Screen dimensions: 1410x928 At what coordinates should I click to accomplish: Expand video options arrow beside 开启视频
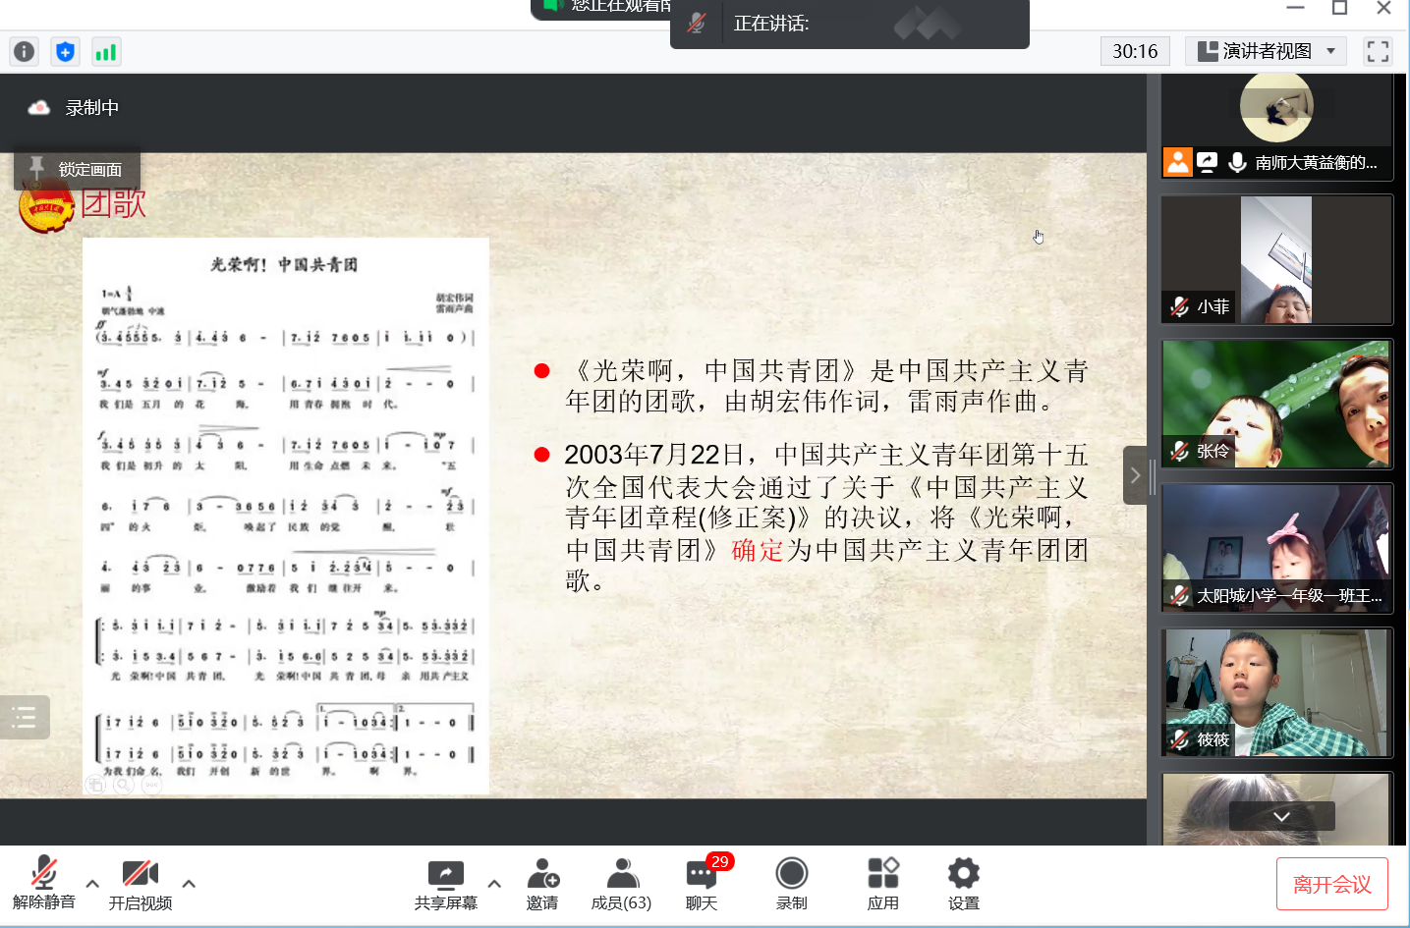tap(189, 884)
